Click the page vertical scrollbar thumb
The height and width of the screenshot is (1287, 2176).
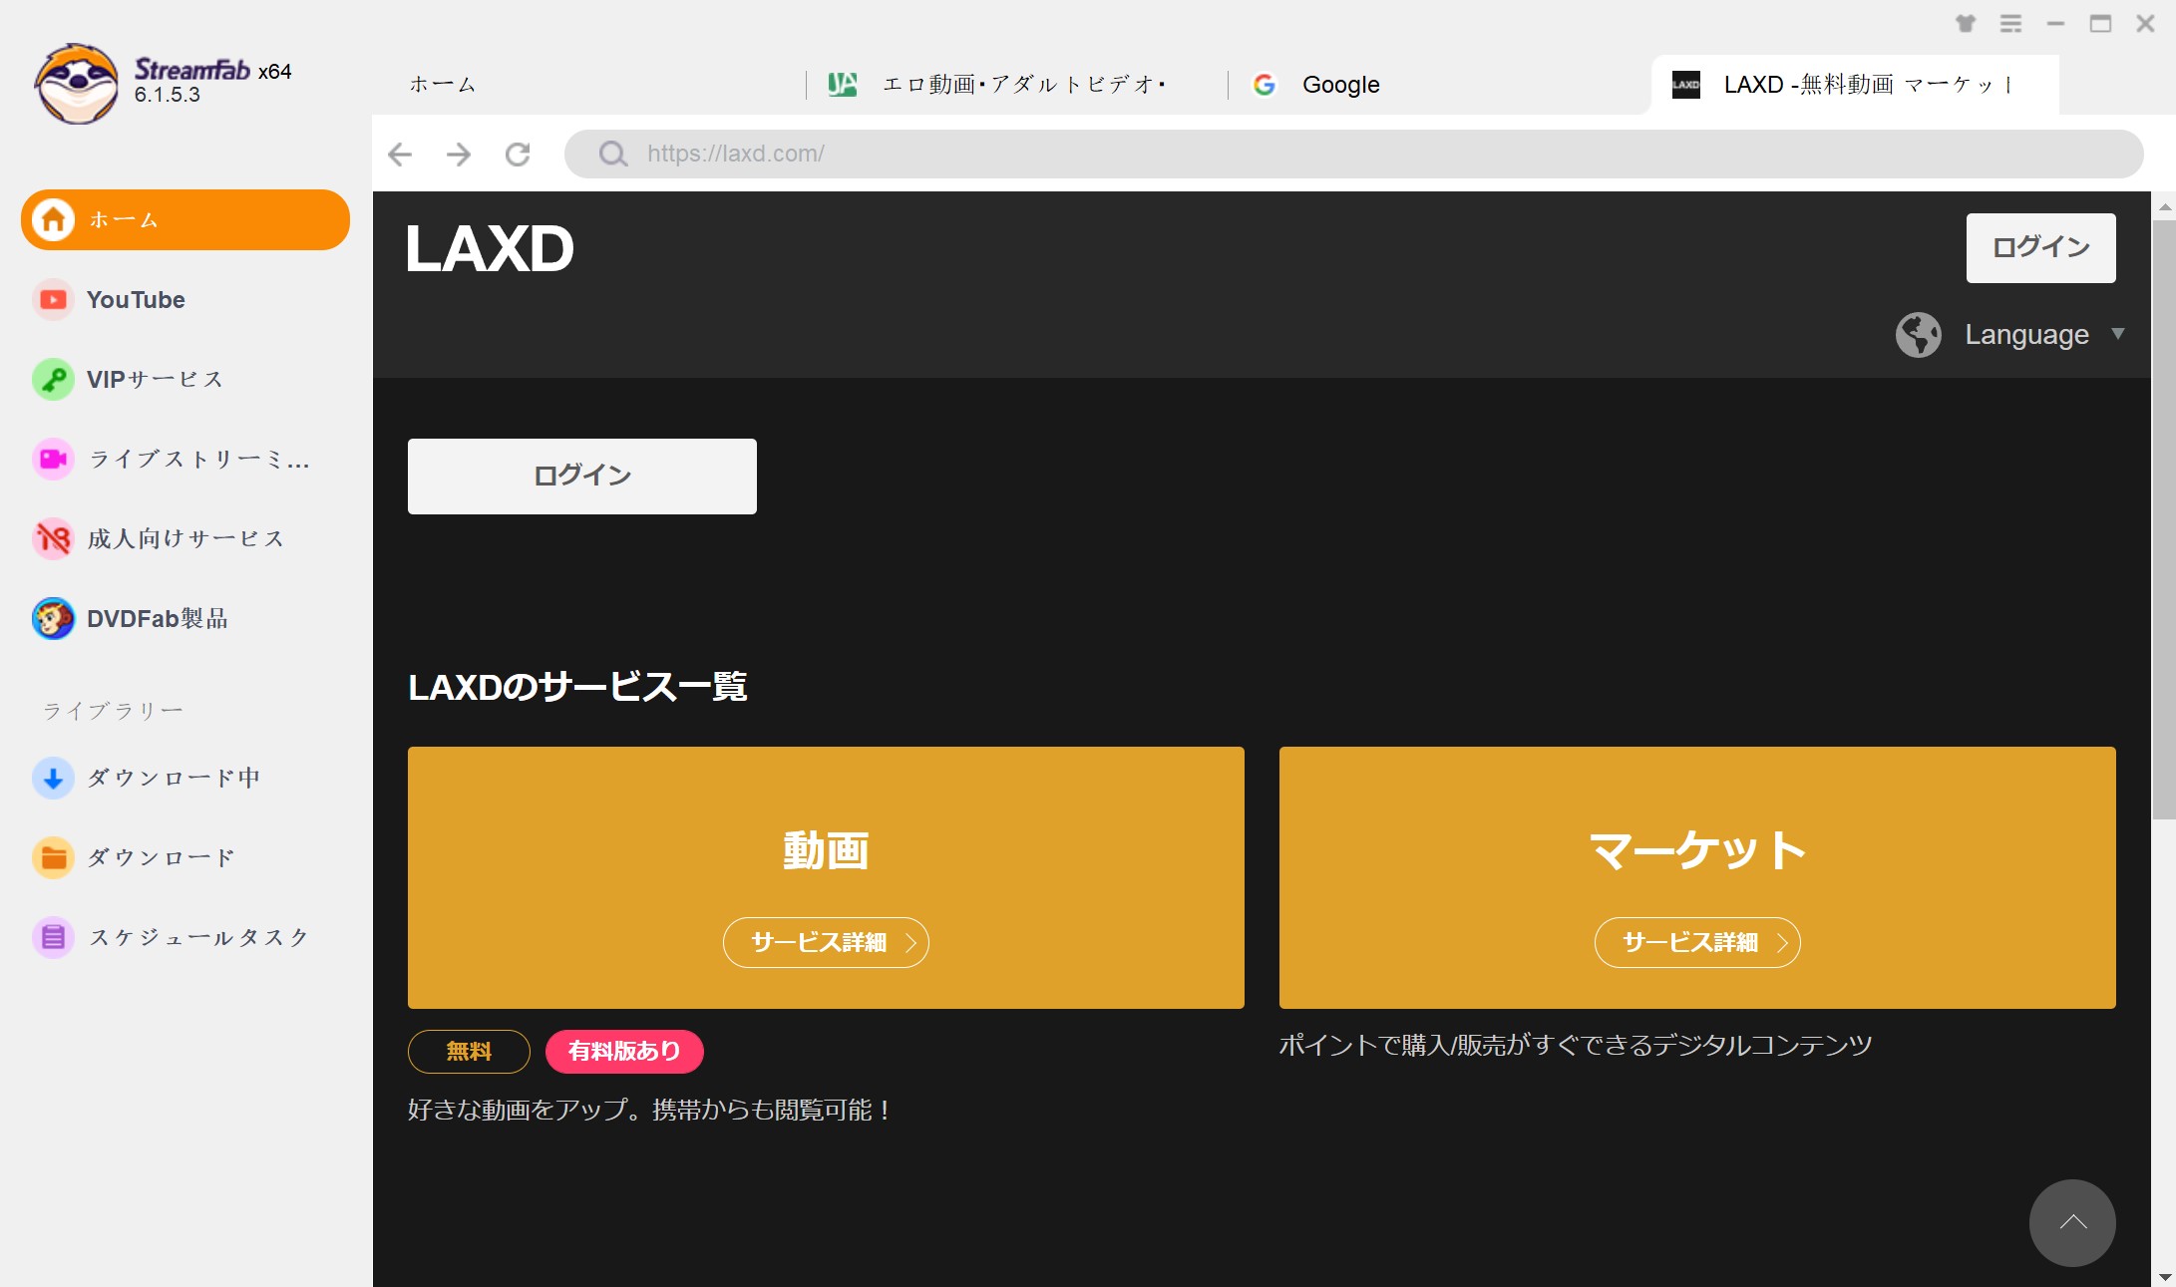pyautogui.click(x=2163, y=518)
